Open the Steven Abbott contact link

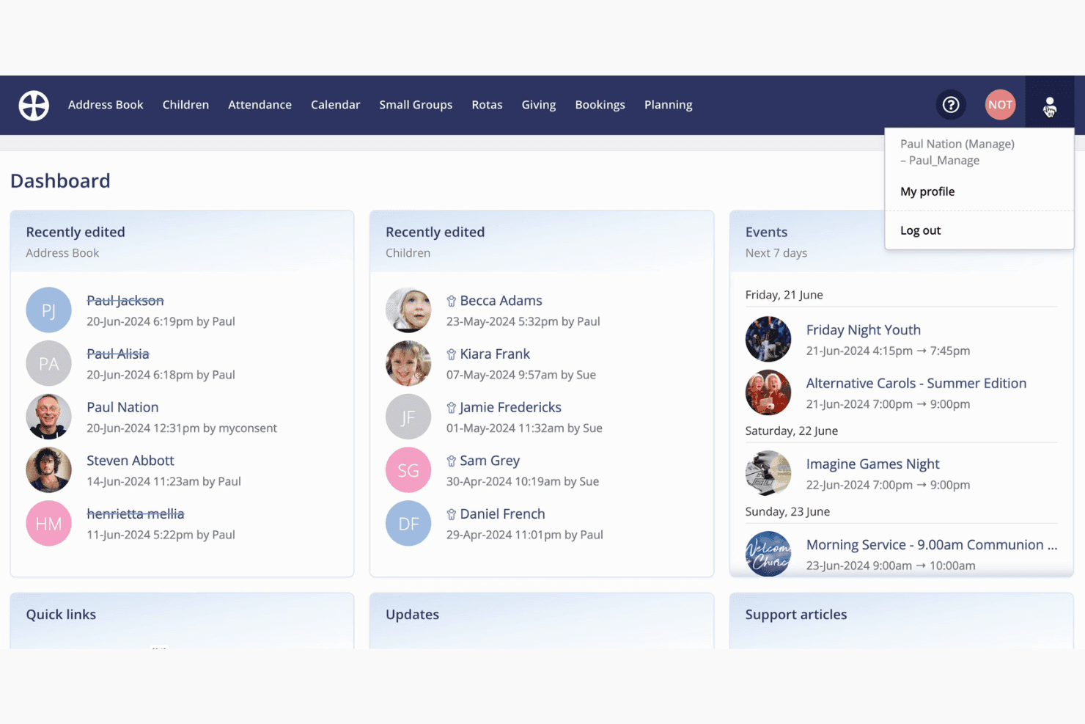[130, 461]
